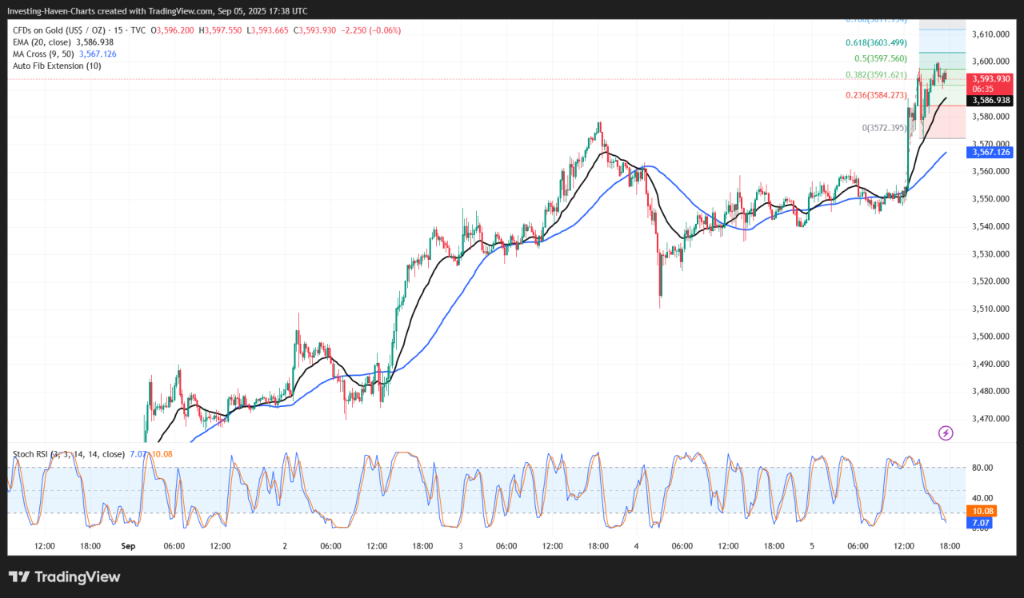Select the Auto Fib Extension (10) legend
The image size is (1024, 598).
[x=56, y=66]
